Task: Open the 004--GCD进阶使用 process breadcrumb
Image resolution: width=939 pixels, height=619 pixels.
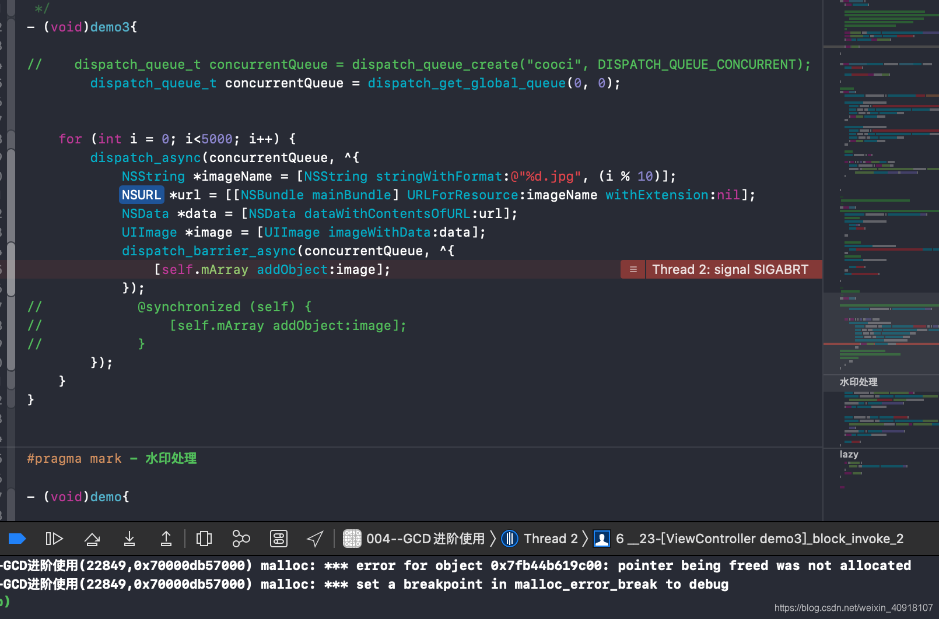Action: pyautogui.click(x=425, y=539)
